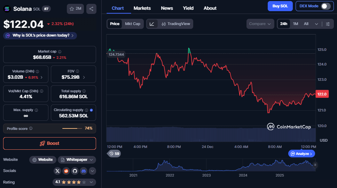The width and height of the screenshot is (337, 188).
Task: Click the historical range slider pause handle
Action: pyautogui.click(x=315, y=165)
